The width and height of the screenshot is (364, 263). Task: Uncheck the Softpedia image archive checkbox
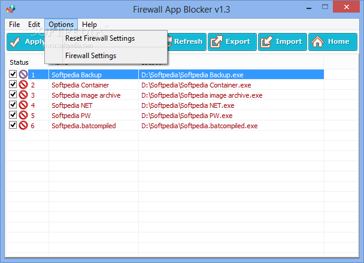(x=13, y=95)
